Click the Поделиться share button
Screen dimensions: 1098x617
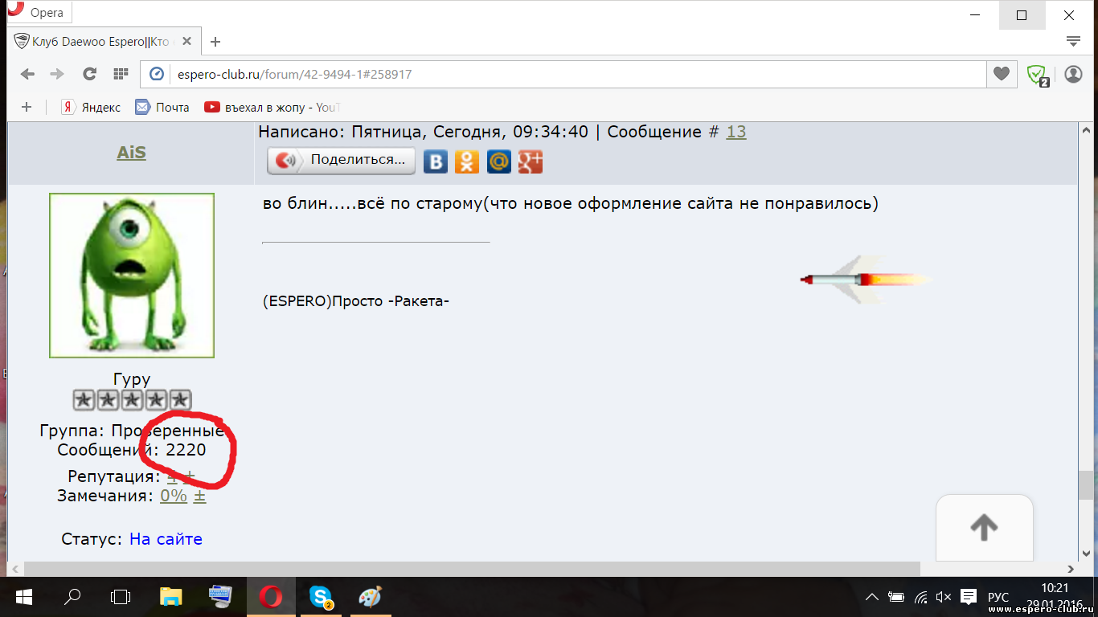coord(342,160)
